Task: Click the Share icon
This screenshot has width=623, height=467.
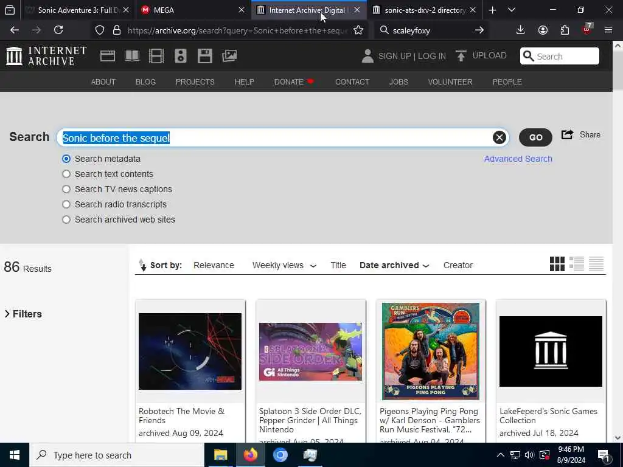Action: (x=568, y=134)
